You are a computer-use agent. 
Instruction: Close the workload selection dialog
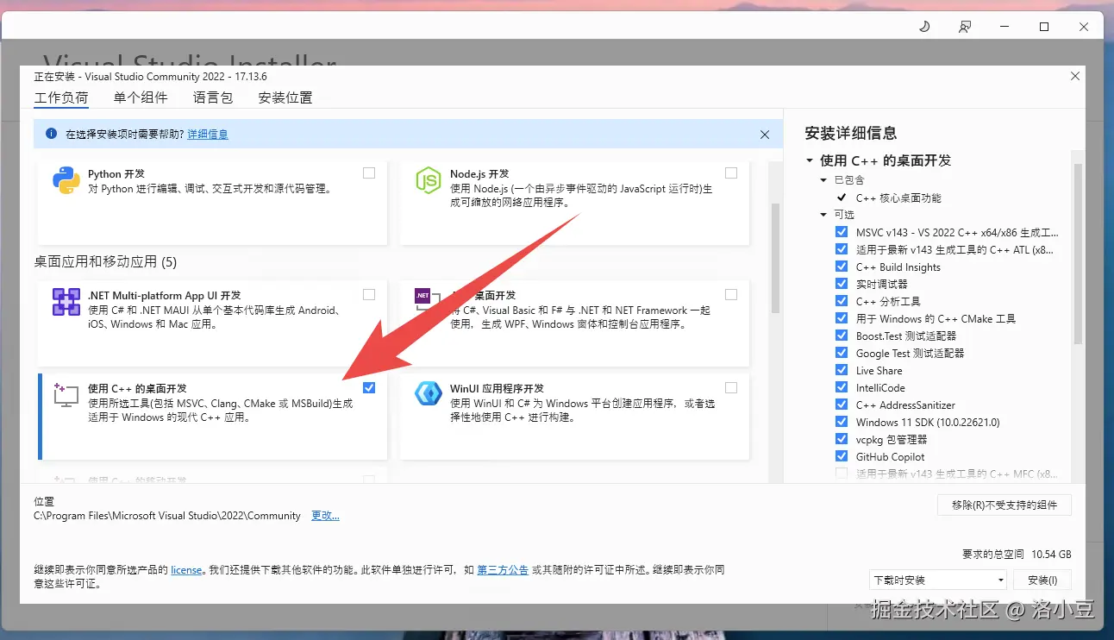point(1075,76)
